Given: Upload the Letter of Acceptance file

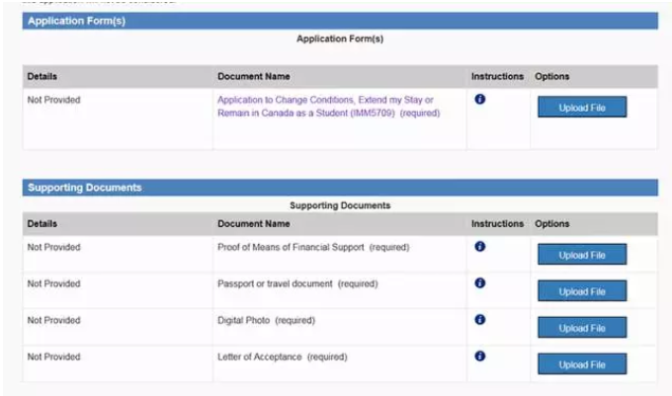Looking at the screenshot, I should [x=581, y=364].
